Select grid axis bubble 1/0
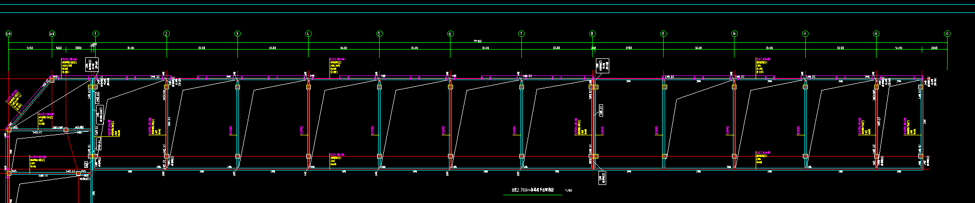 52,34
